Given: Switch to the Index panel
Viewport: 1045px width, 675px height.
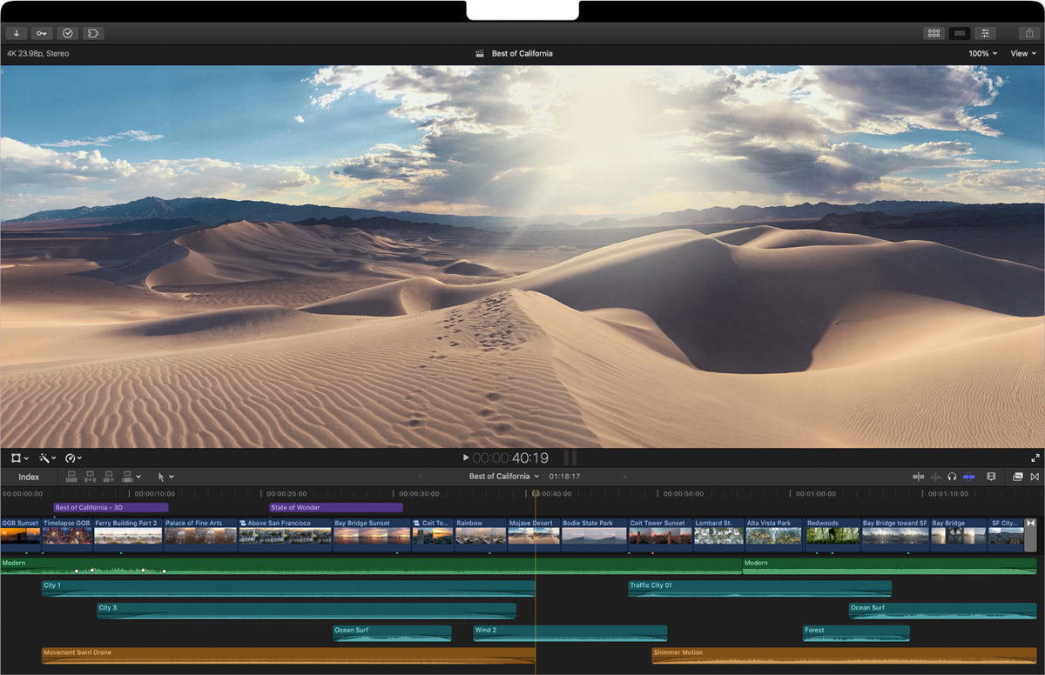Looking at the screenshot, I should pyautogui.click(x=29, y=476).
